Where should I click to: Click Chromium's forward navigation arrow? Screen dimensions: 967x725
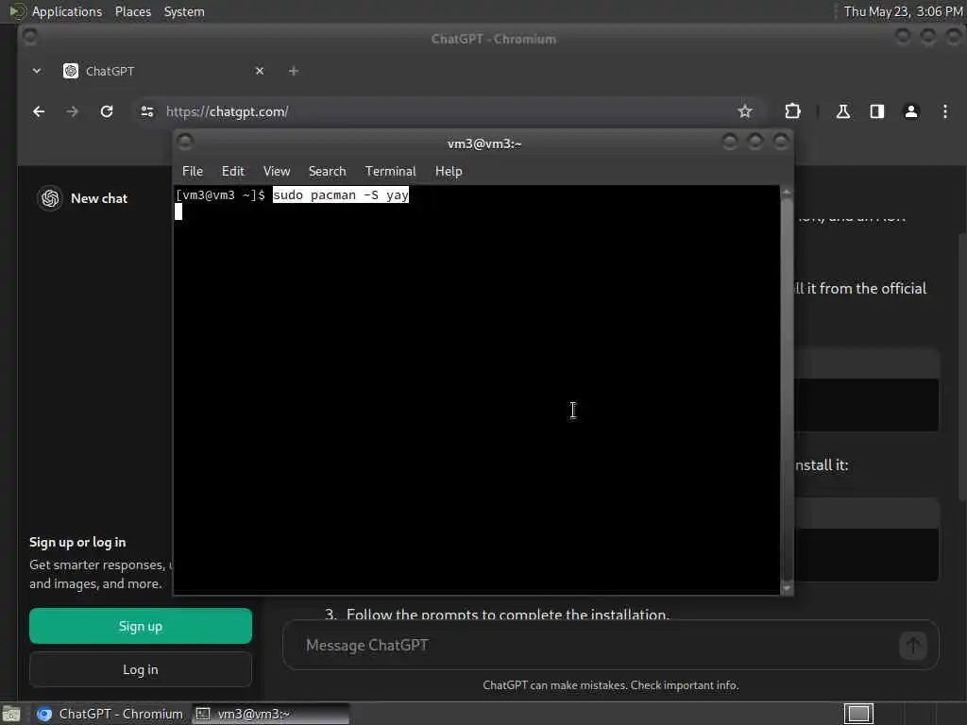pyautogui.click(x=72, y=111)
